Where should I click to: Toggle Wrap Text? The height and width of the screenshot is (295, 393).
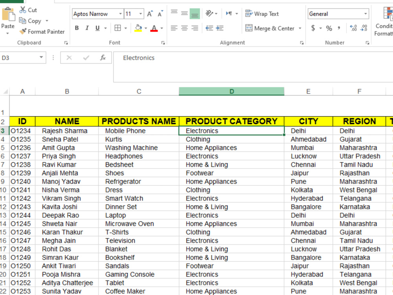(262, 14)
